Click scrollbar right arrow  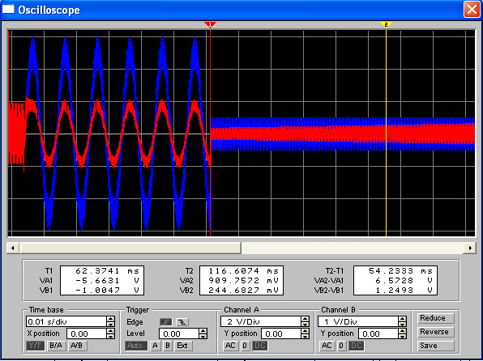click(x=470, y=248)
